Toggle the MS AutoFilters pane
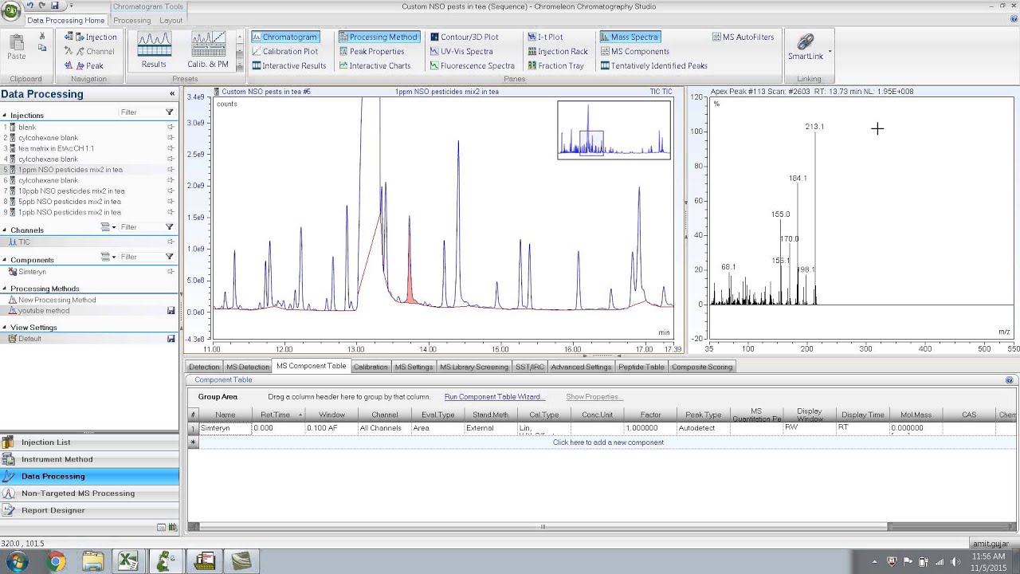 tap(743, 37)
